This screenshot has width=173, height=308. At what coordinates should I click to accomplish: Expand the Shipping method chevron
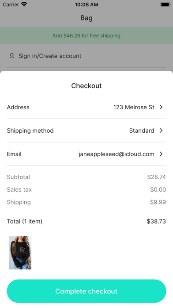tap(161, 131)
